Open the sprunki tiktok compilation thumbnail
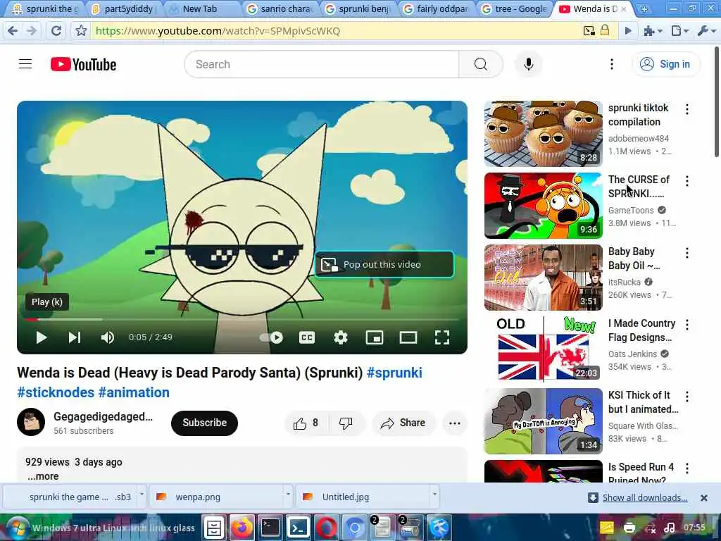Screen dimensions: 721x541 [543, 134]
